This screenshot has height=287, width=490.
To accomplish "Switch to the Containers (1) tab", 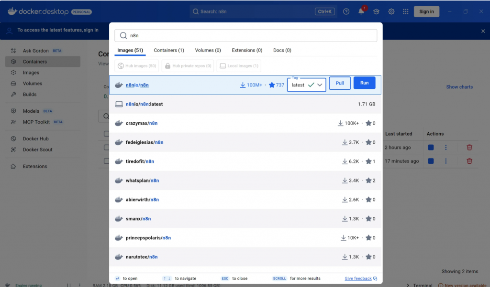I will 169,50.
